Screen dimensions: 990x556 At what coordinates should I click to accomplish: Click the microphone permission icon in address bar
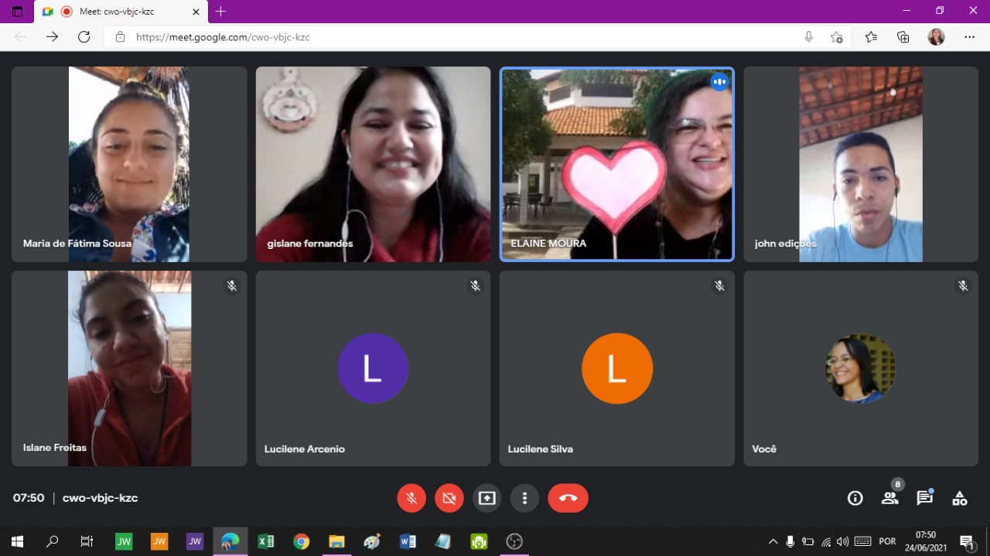[x=809, y=37]
